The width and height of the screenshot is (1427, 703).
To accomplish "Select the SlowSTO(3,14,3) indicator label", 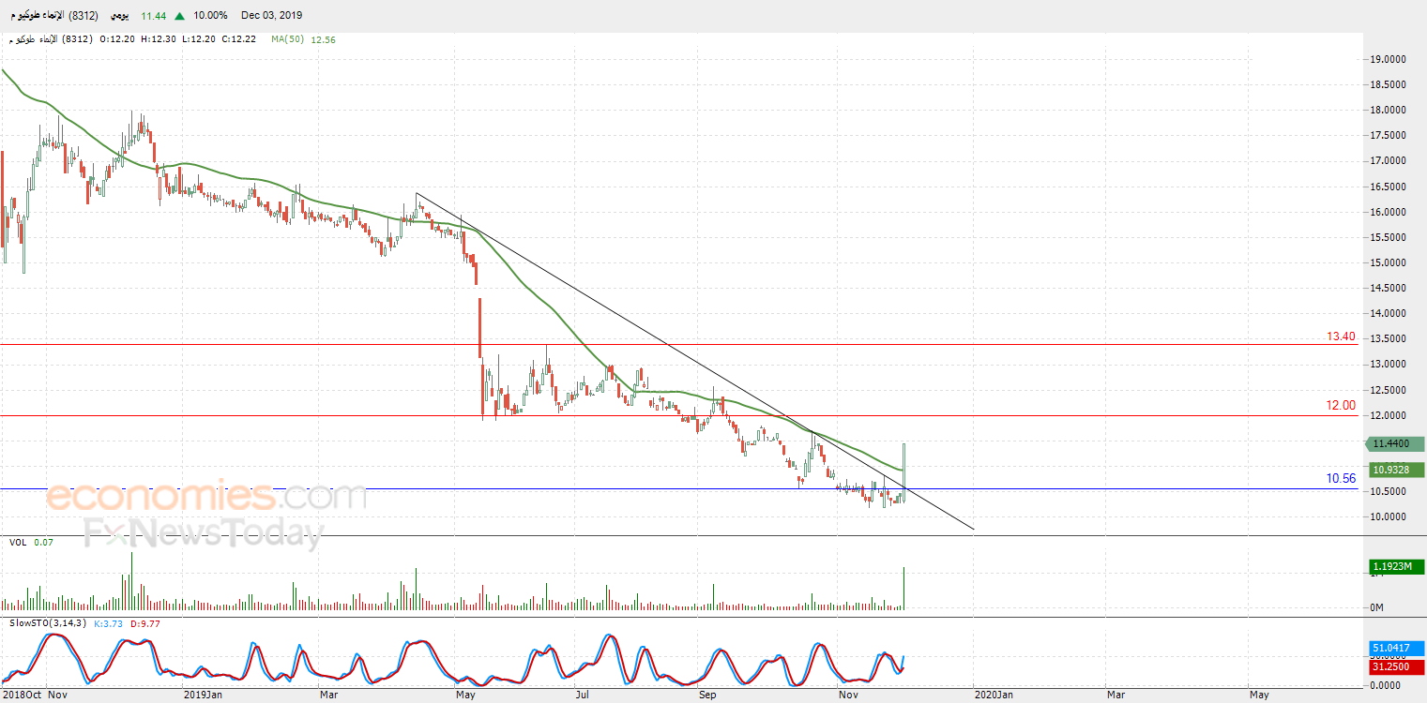I will (48, 622).
